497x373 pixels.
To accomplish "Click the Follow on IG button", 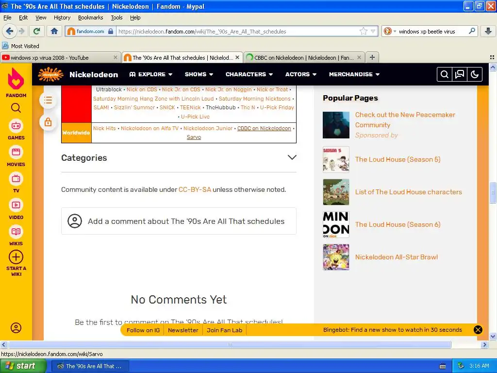I will [x=143, y=330].
